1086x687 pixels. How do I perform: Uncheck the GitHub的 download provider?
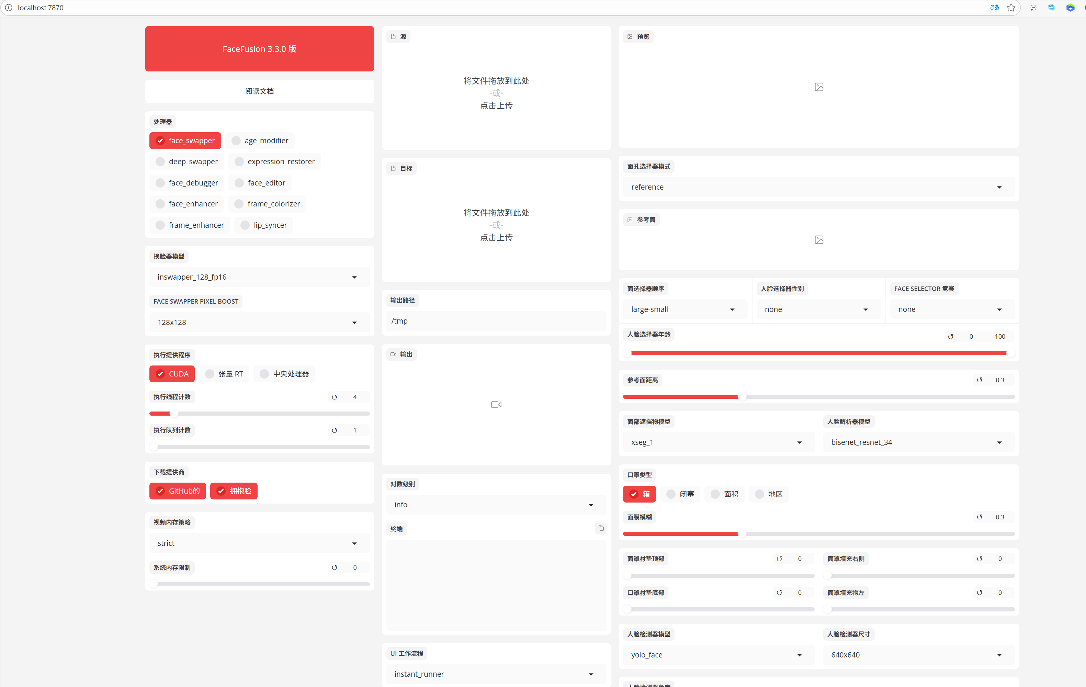(x=178, y=491)
